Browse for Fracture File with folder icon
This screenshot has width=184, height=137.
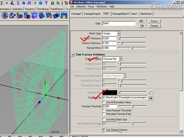[150, 98]
